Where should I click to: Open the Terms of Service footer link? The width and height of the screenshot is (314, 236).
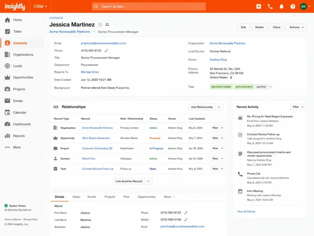click(x=13, y=219)
